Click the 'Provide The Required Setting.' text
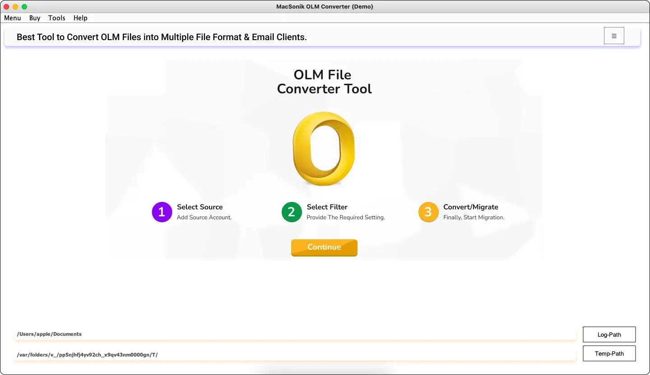Image resolution: width=650 pixels, height=375 pixels. (346, 217)
